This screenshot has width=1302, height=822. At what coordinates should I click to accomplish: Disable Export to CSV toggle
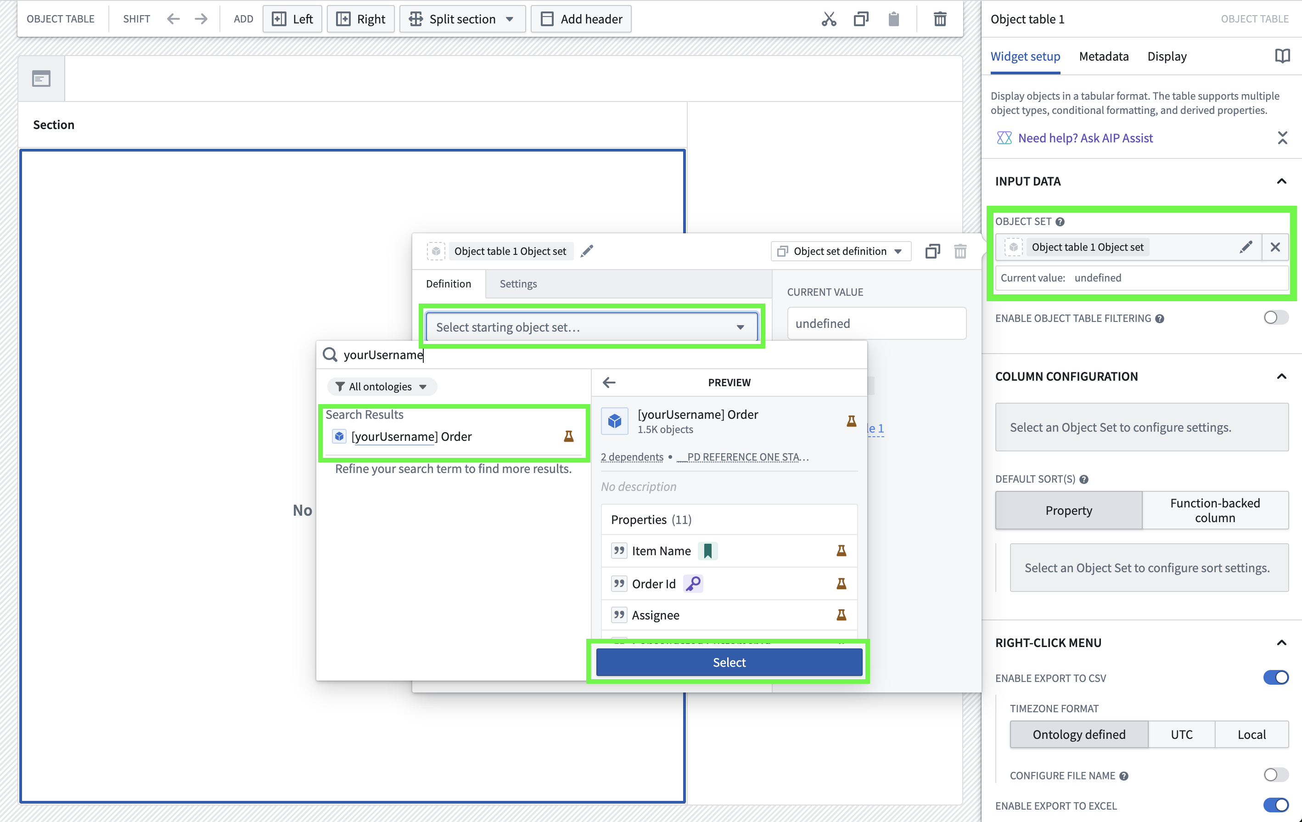pyautogui.click(x=1275, y=677)
